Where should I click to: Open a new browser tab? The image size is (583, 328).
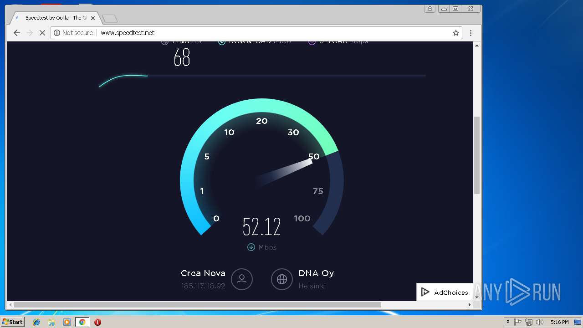(110, 18)
